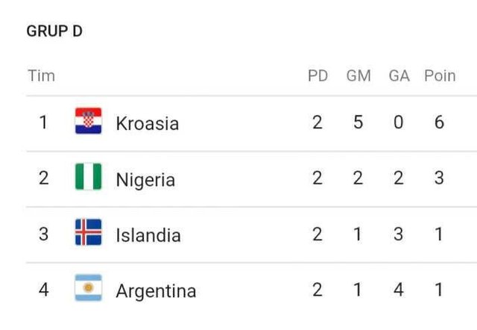477x330 pixels.
Task: Click the GRUP D heading
Action: click(x=54, y=31)
